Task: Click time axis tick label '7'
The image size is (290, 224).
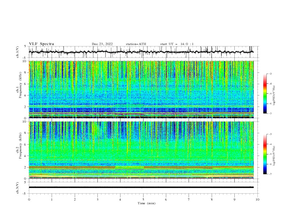Action: click(x=189, y=199)
